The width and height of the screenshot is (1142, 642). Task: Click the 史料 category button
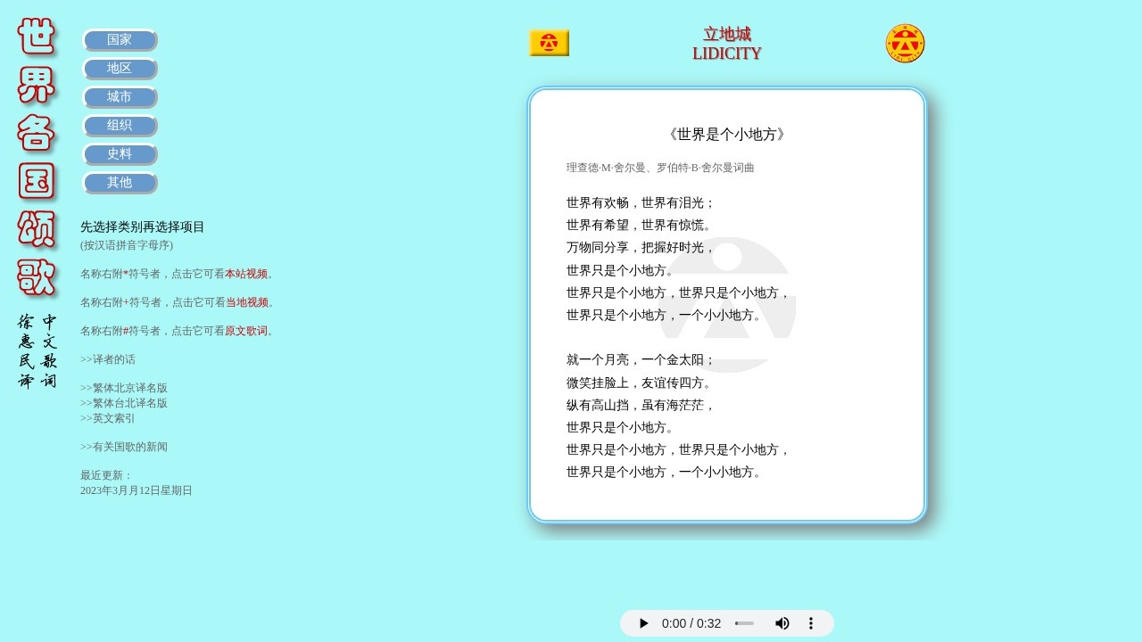120,153
